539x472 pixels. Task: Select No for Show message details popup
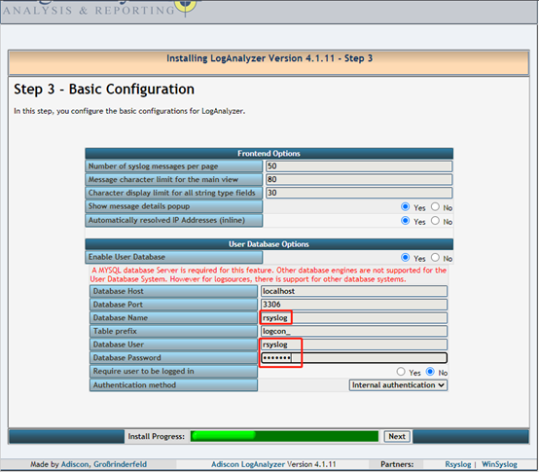tap(435, 206)
